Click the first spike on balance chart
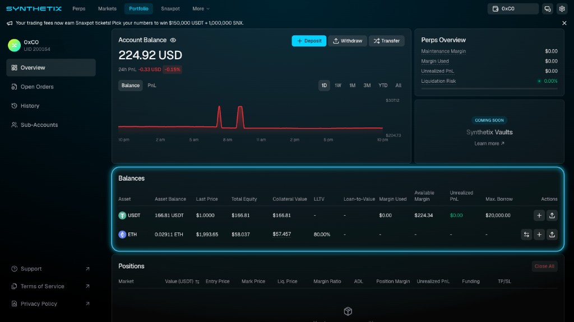Screen dimensions: 574x322 (x=219, y=116)
